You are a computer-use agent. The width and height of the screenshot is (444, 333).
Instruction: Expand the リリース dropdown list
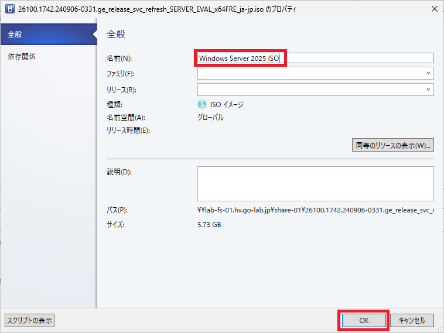(316, 90)
